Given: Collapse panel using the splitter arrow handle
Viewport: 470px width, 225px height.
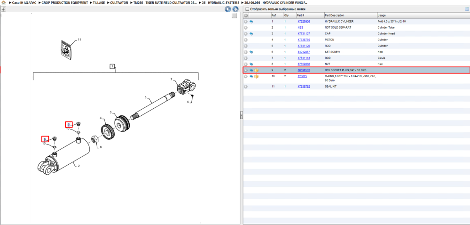Looking at the screenshot, I should pyautogui.click(x=241, y=115).
